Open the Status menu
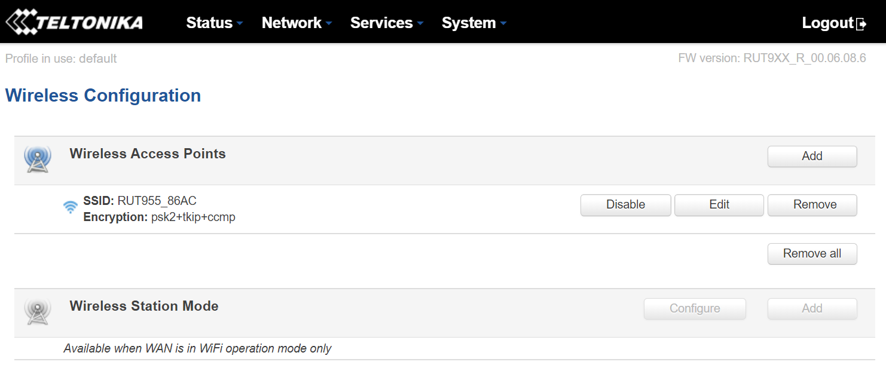The height and width of the screenshot is (377, 886). click(215, 23)
